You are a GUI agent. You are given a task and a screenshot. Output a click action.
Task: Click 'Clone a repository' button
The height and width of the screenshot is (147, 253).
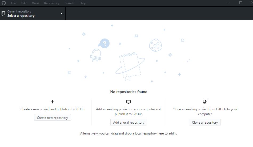tap(205, 122)
